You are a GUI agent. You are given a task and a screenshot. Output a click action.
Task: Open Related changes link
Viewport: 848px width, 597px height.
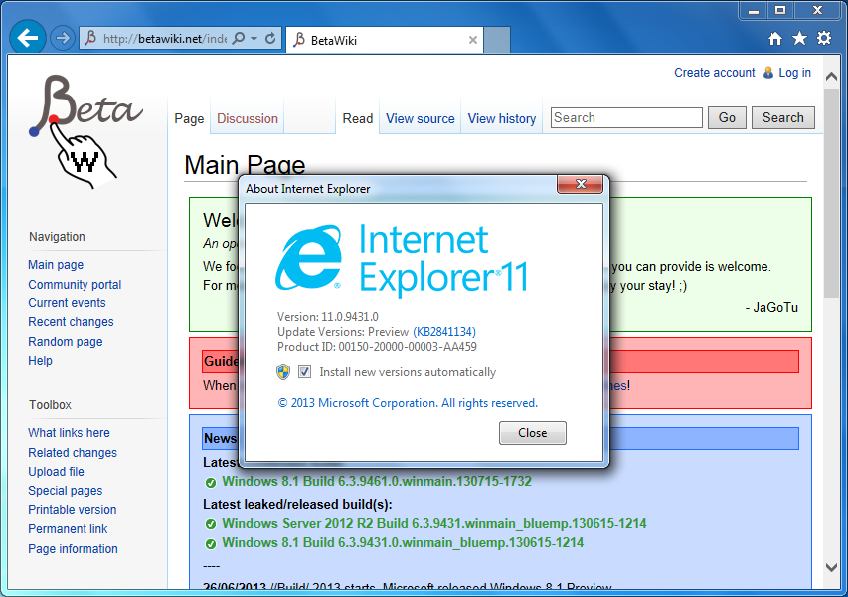pyautogui.click(x=73, y=453)
